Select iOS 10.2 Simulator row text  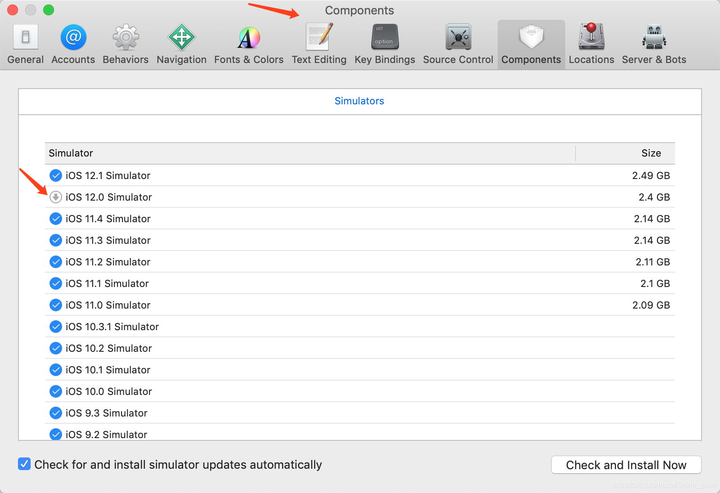[x=109, y=348]
